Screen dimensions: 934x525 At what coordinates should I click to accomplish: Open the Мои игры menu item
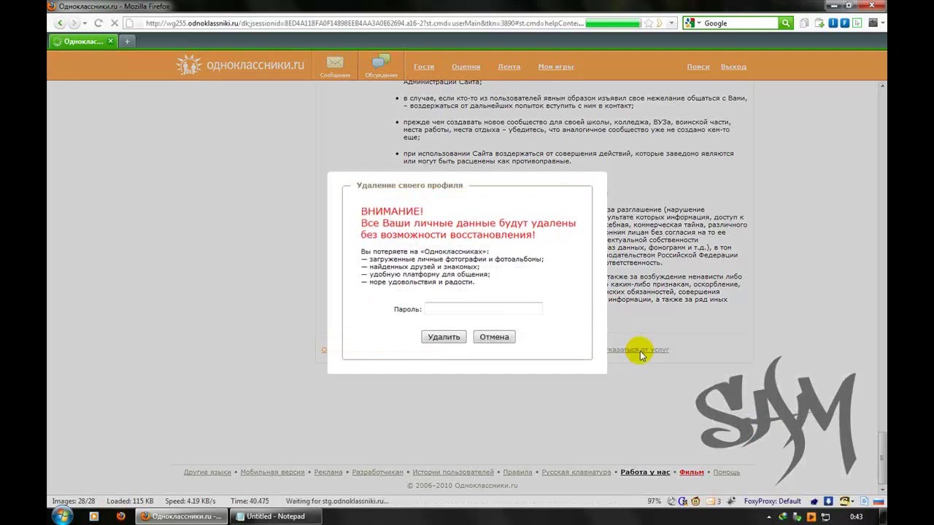click(556, 66)
